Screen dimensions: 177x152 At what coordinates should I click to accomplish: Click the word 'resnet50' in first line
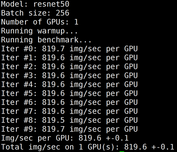click(51, 4)
